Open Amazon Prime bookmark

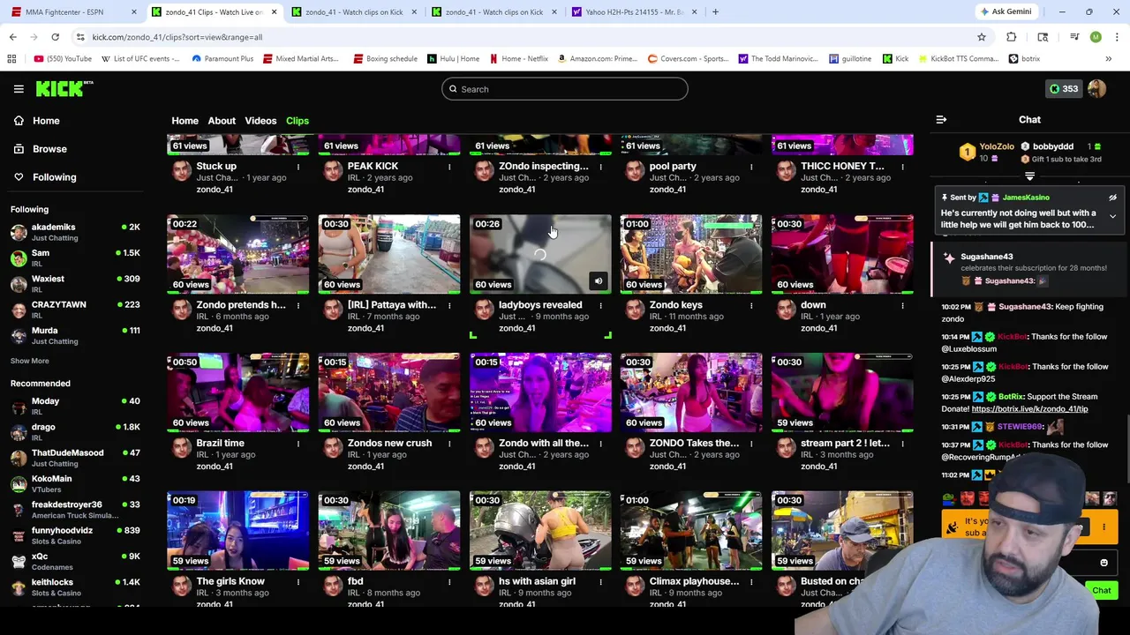pyautogui.click(x=597, y=59)
